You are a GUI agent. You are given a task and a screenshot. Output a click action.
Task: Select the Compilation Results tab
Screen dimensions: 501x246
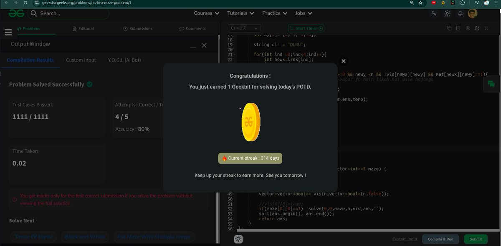30,60
